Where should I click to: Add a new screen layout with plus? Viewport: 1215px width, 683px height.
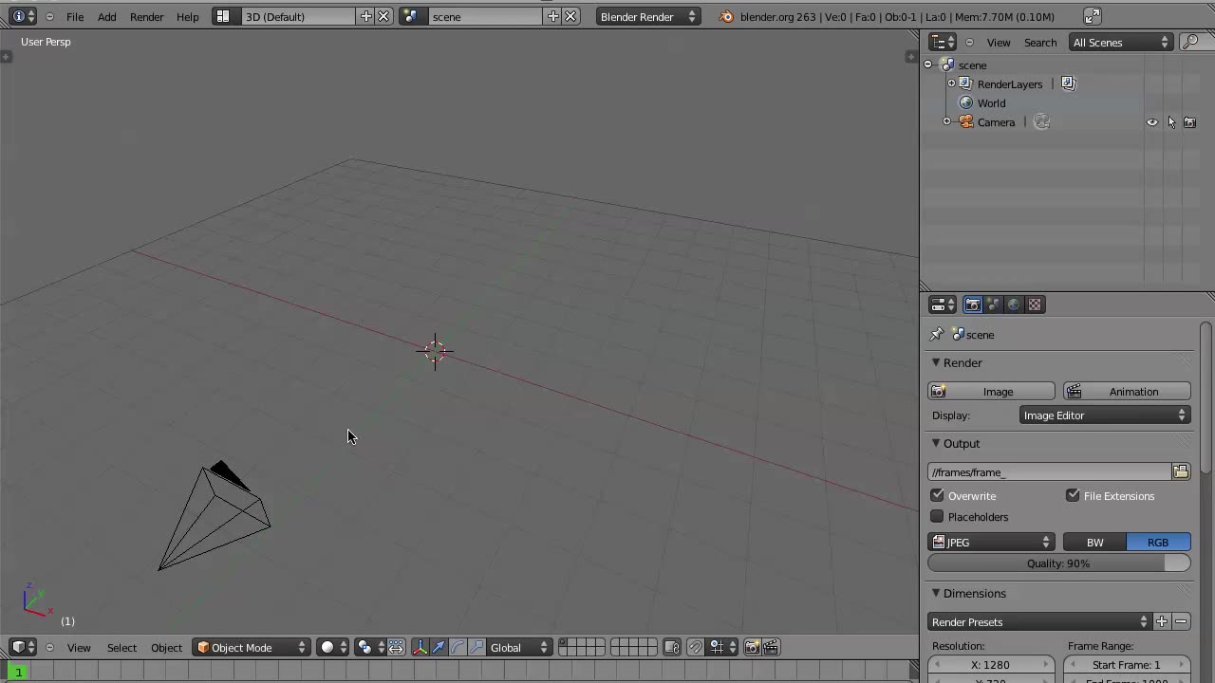(x=366, y=16)
